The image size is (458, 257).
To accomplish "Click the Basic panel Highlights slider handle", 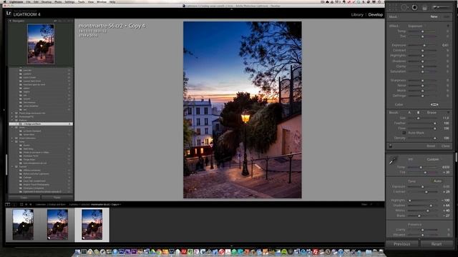I will 410,201.
